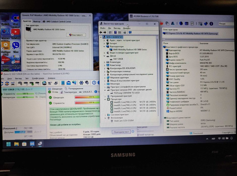Click the AIDA64 icon in the taskbar
Screen dimensions: 237x176
pos(32,144)
